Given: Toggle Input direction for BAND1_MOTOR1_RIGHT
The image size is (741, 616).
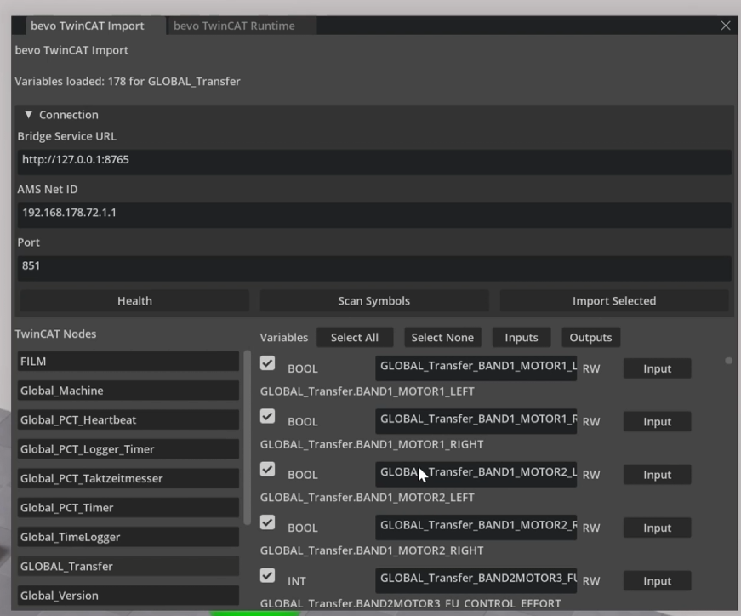Looking at the screenshot, I should (657, 422).
